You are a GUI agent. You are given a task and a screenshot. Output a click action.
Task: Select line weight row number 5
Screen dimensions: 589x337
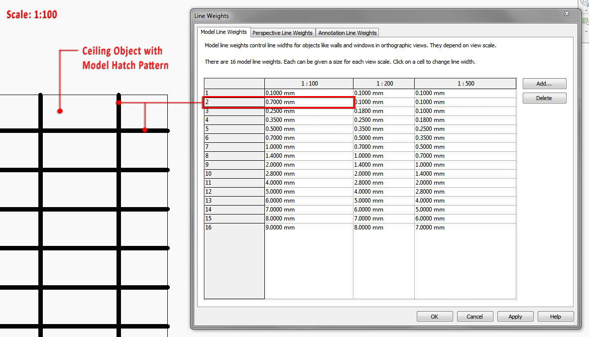[x=234, y=128]
